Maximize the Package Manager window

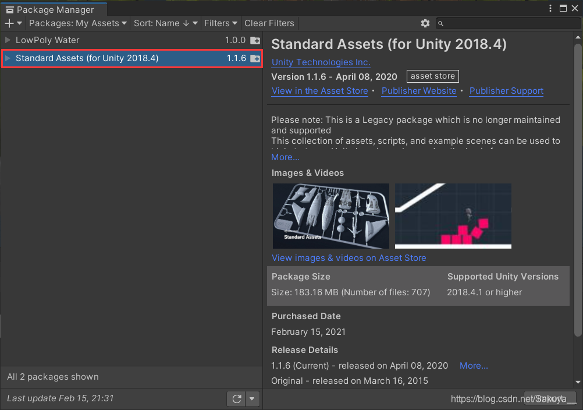coord(563,8)
